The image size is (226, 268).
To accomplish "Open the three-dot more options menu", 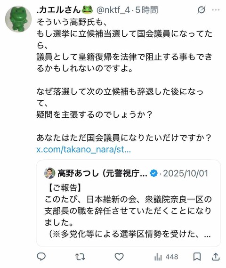I will click(216, 10).
